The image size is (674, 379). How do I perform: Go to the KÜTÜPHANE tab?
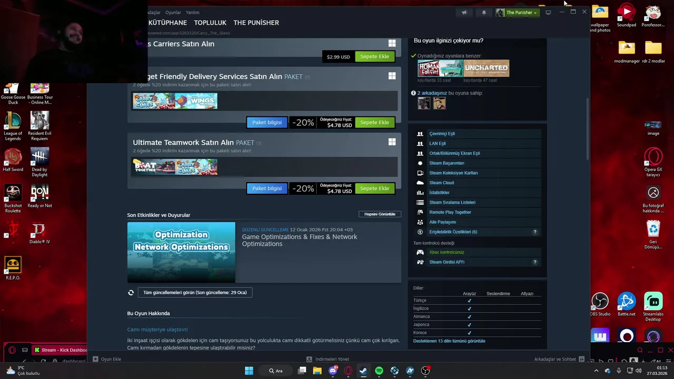[x=167, y=23]
